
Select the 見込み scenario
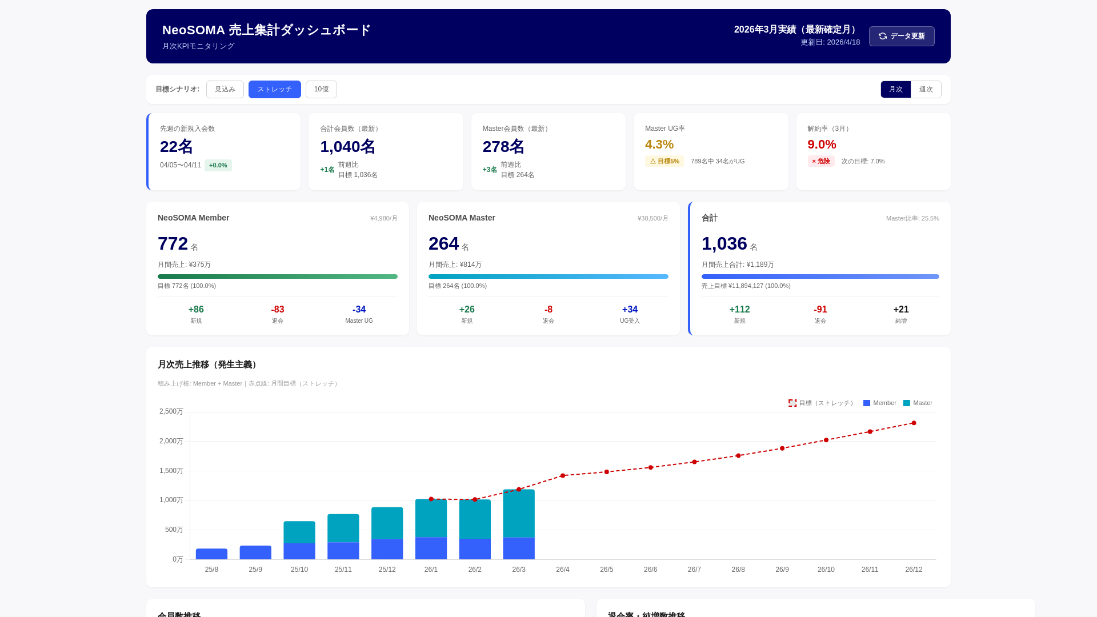(x=225, y=89)
